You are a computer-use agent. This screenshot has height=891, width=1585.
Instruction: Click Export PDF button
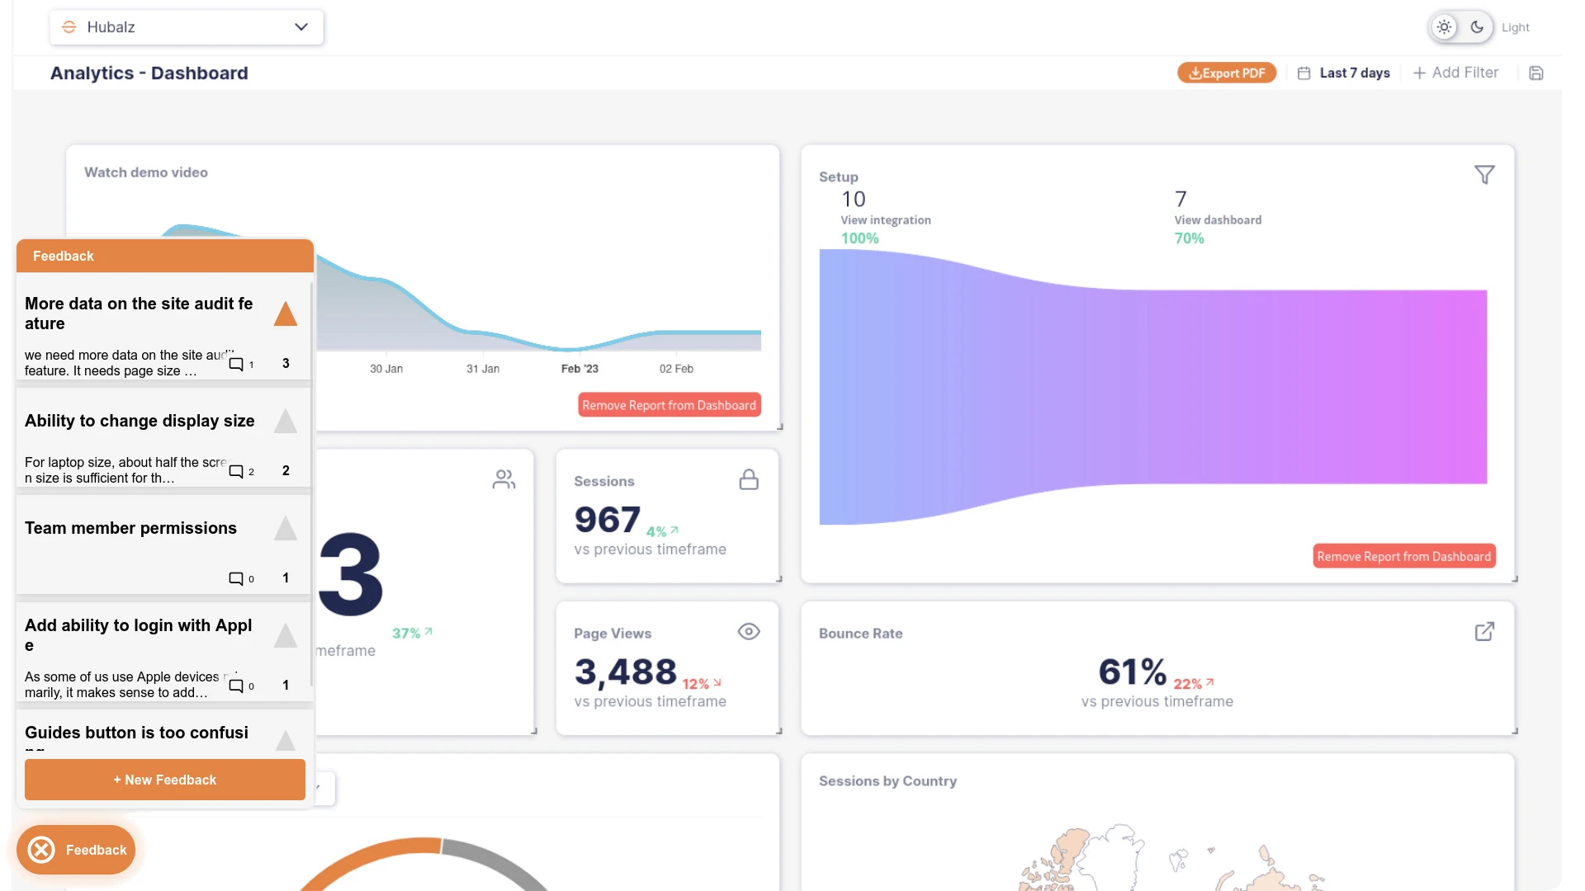click(x=1227, y=73)
